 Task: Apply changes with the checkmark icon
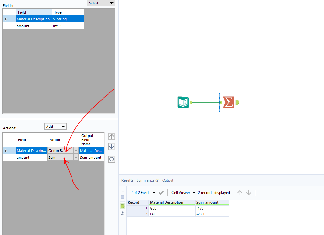(x=161, y=192)
